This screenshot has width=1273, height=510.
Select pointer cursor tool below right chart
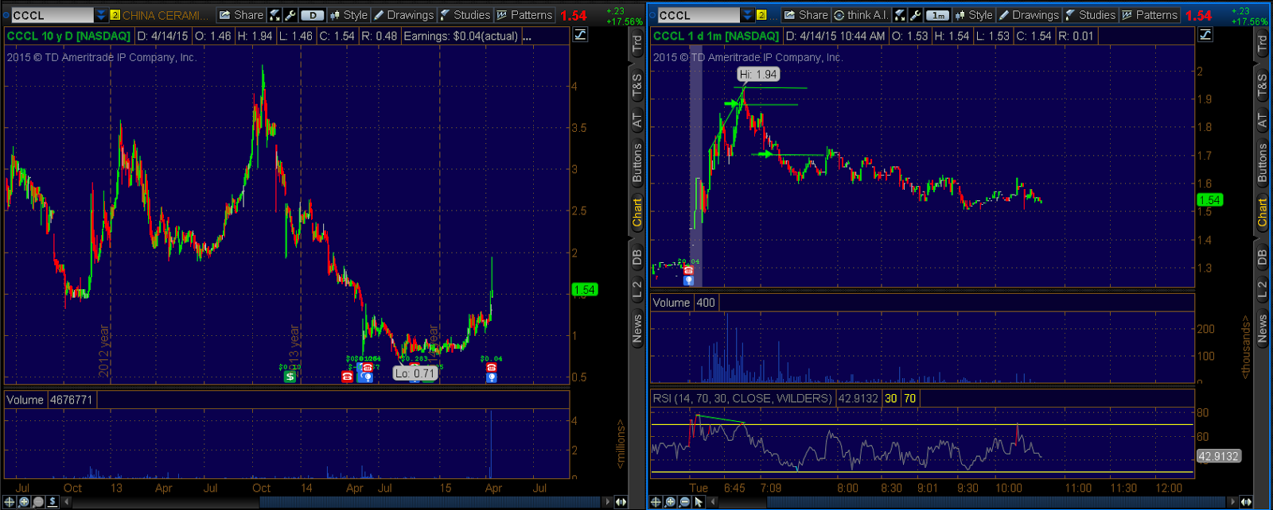tap(699, 501)
